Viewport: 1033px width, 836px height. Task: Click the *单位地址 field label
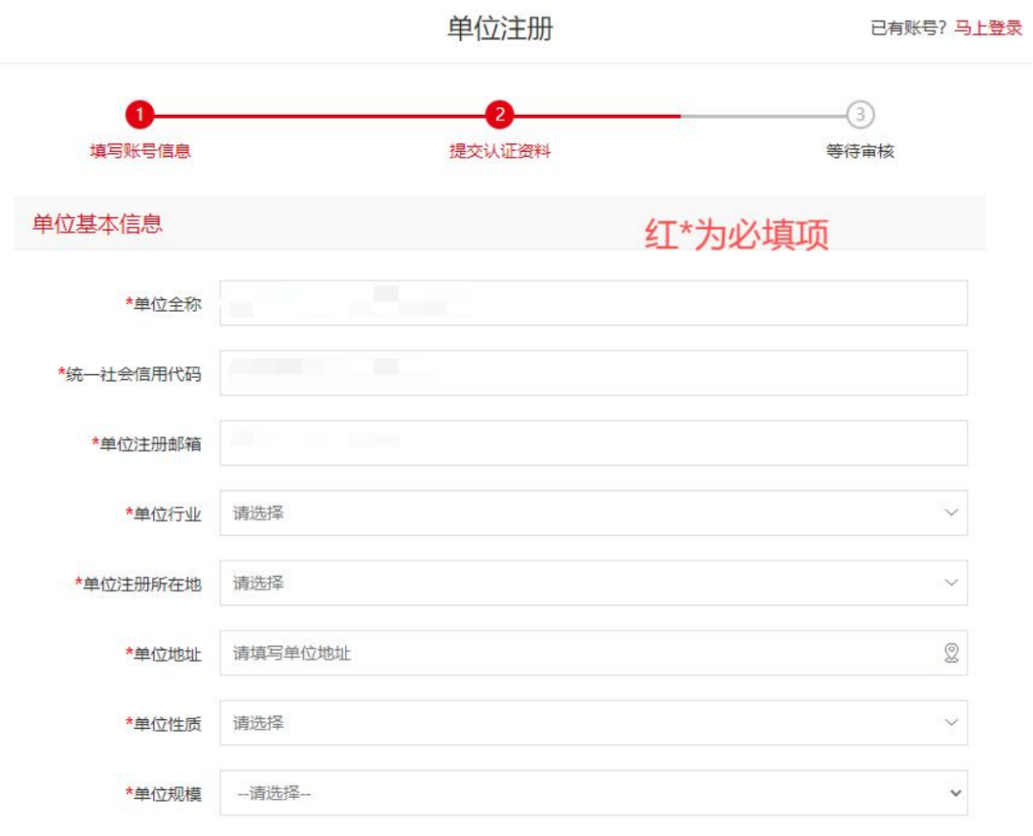point(164,653)
